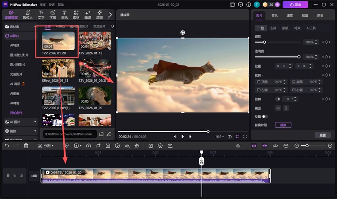Click the snapshot camera icon under the player
This screenshot has width=337, height=199.
(x=230, y=137)
